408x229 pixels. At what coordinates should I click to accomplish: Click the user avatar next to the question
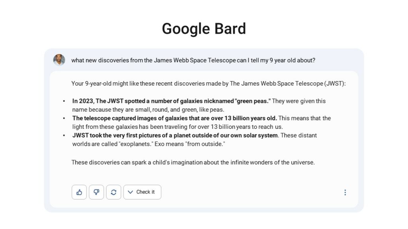[59, 60]
